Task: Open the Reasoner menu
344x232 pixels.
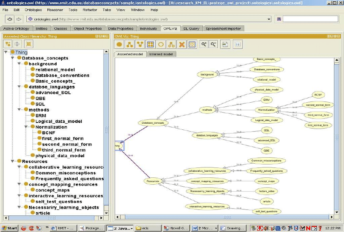Action: coord(55,10)
